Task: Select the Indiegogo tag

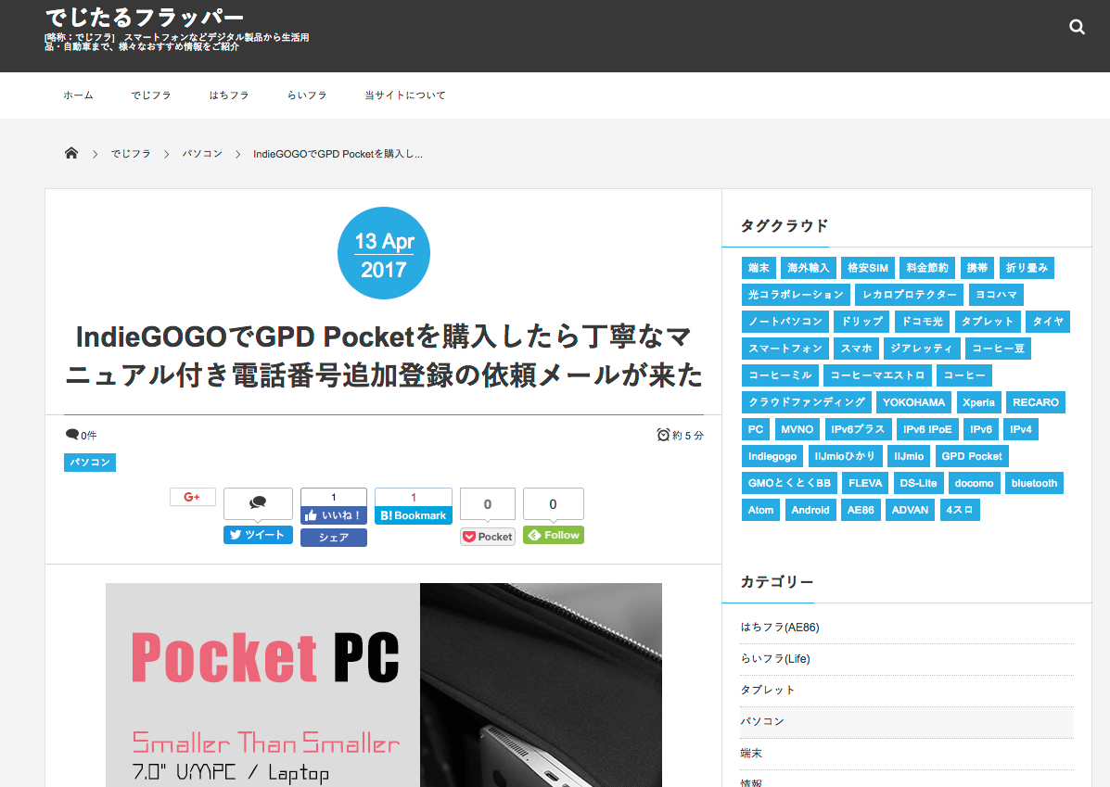Action: click(x=772, y=456)
